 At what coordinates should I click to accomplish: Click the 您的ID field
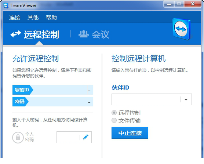[x=53, y=90]
